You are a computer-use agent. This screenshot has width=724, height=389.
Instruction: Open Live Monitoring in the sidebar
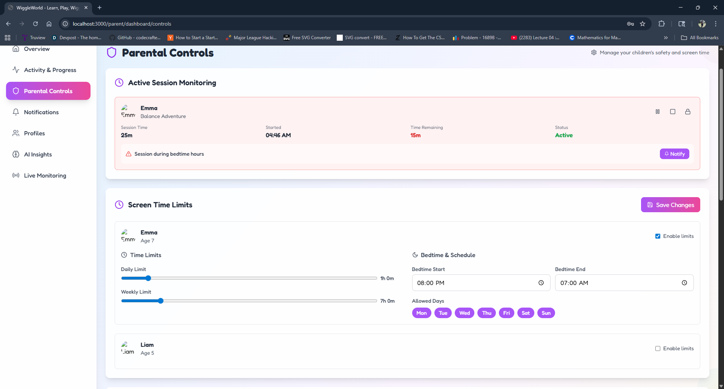(x=48, y=175)
